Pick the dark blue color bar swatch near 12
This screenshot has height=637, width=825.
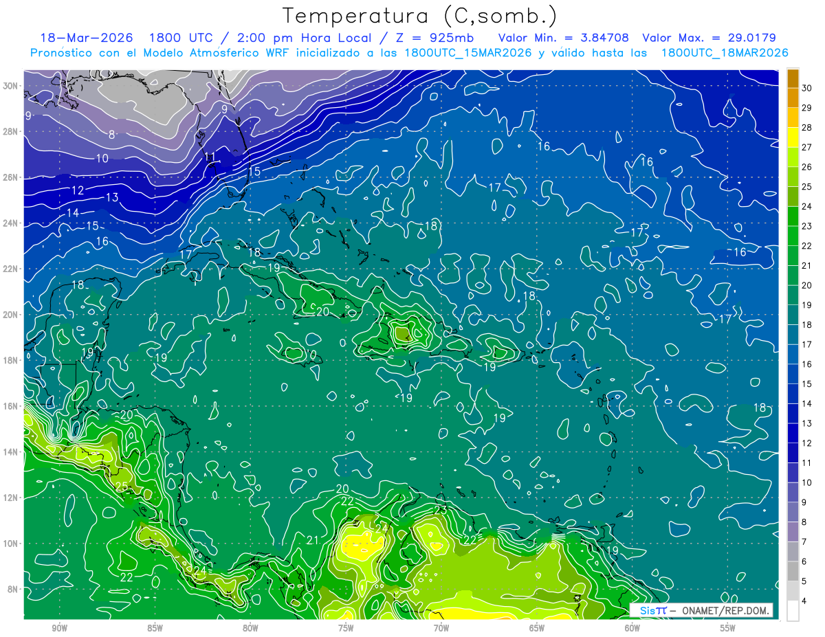(x=793, y=433)
